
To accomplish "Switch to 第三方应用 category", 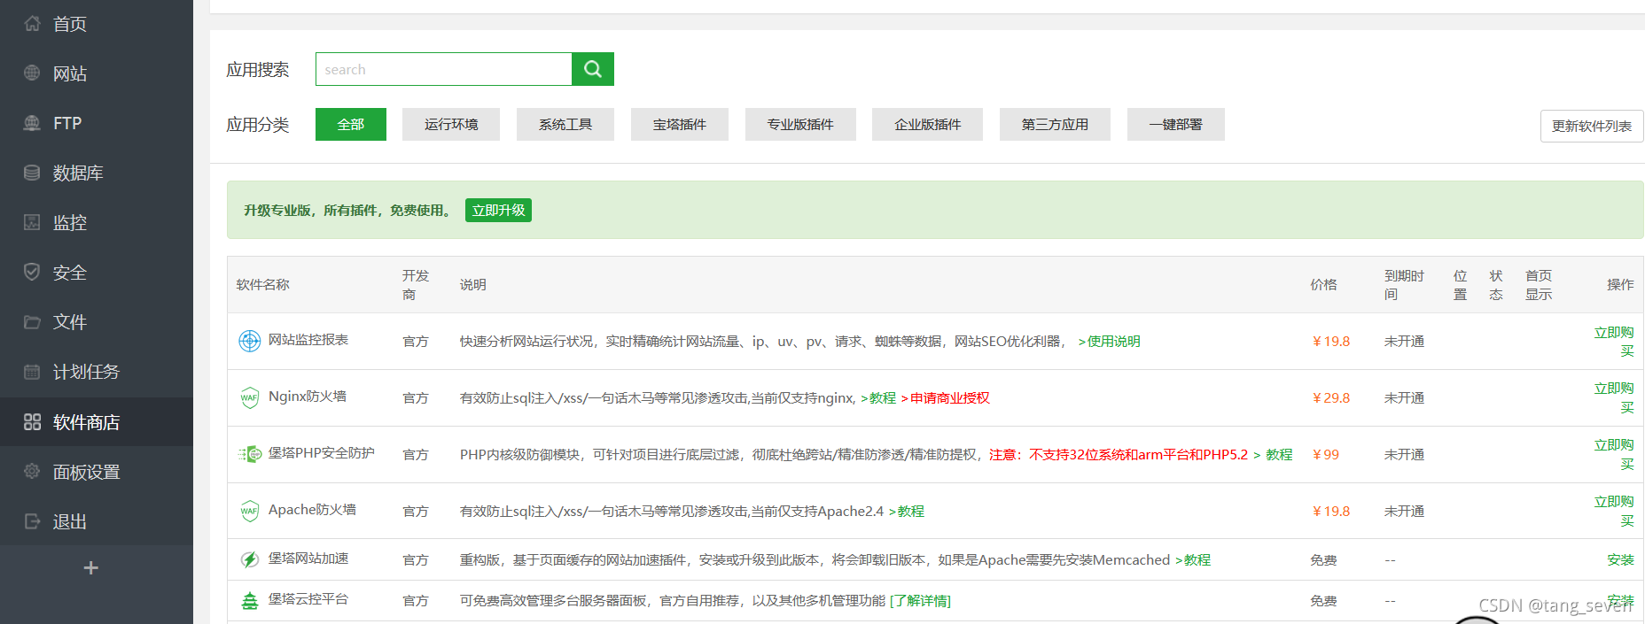I will tap(1055, 125).
